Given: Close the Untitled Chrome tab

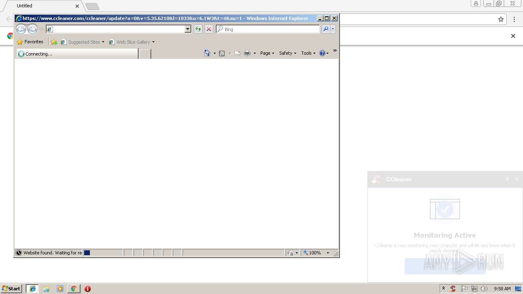Looking at the screenshot, I should pyautogui.click(x=77, y=6).
